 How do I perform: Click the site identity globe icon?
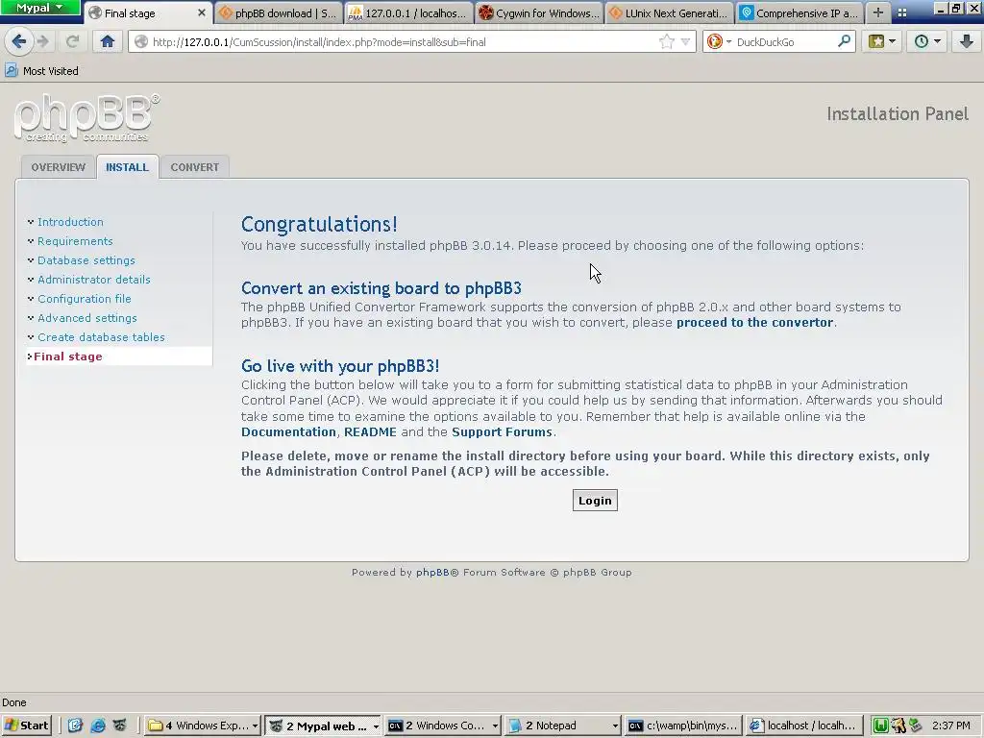tap(141, 42)
